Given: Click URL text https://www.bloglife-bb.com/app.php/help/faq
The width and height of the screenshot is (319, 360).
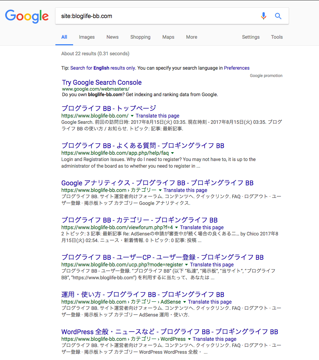Looking at the screenshot, I should tap(115, 153).
